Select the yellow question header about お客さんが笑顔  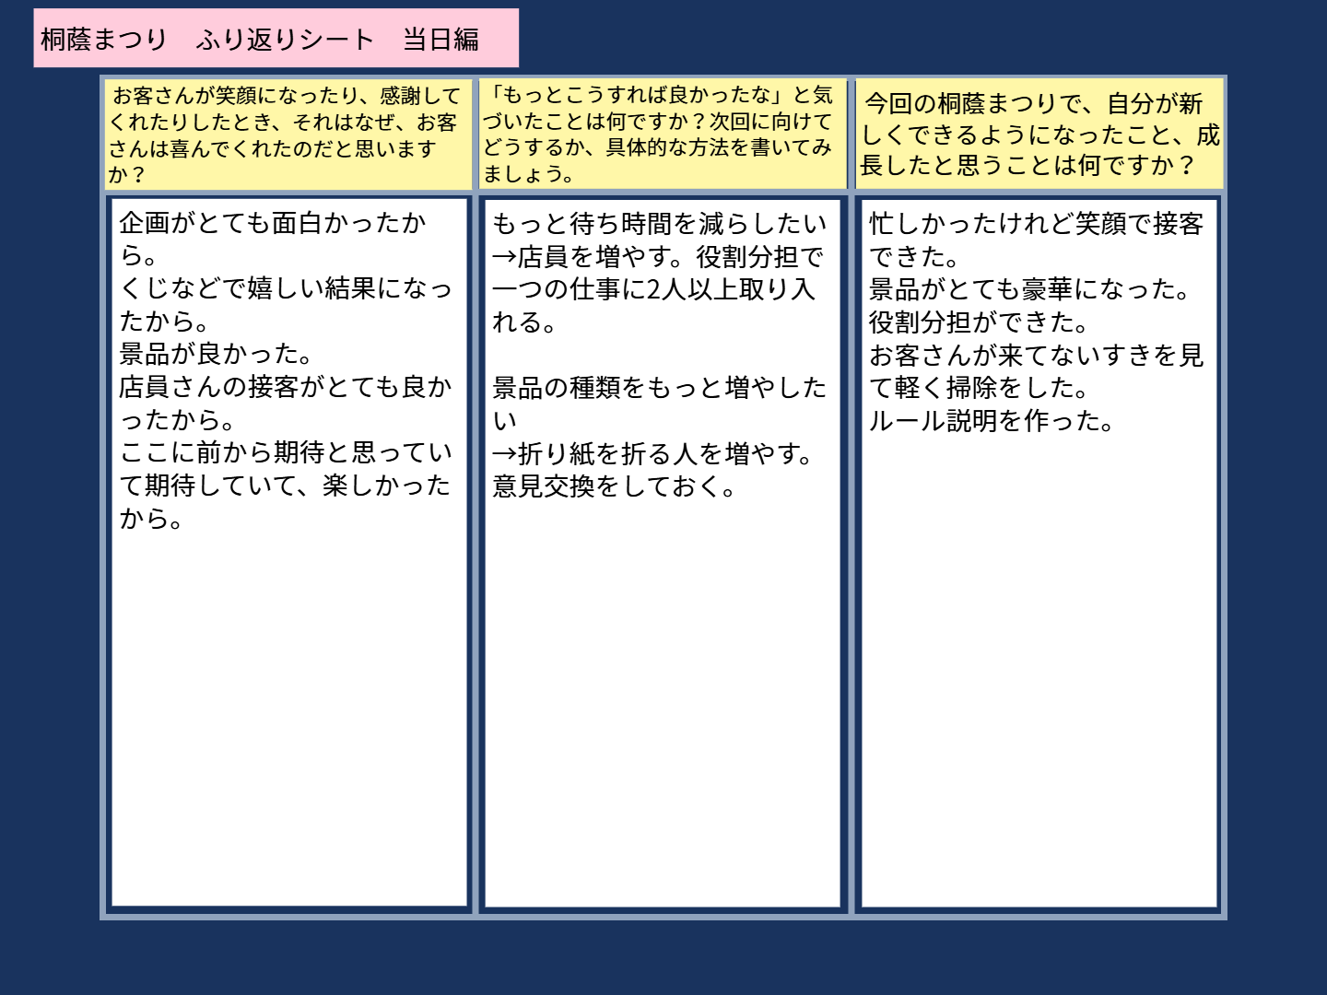(288, 135)
